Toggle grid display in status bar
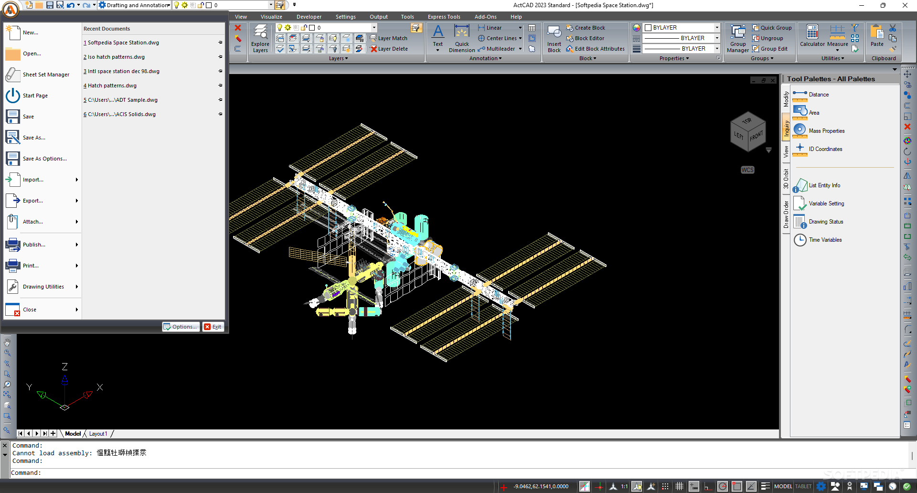The width and height of the screenshot is (917, 493). coord(679,486)
